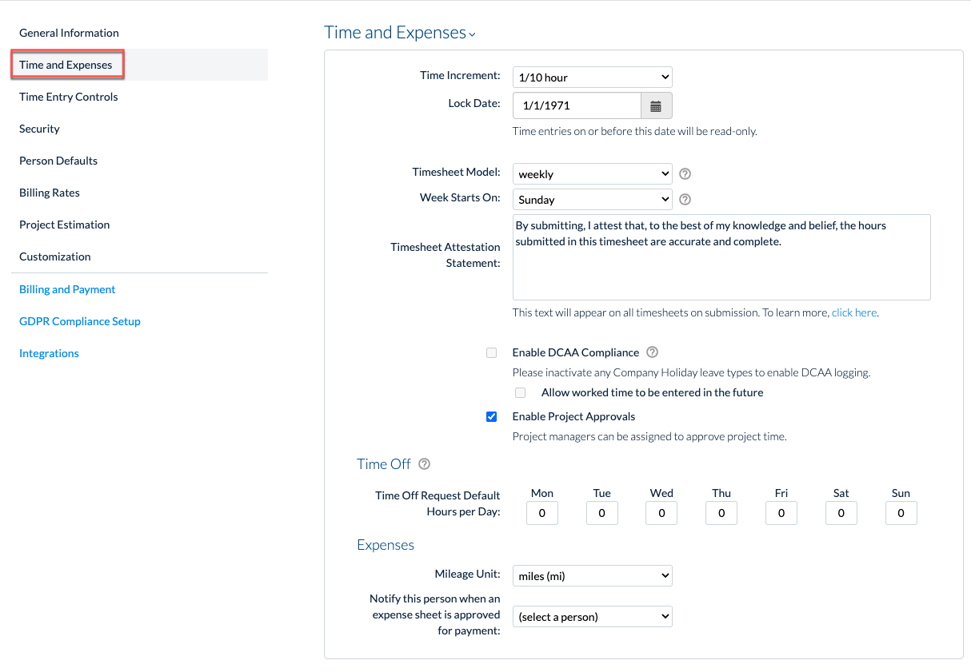The image size is (971, 672).
Task: Open Person Defaults settings
Action: pos(58,161)
